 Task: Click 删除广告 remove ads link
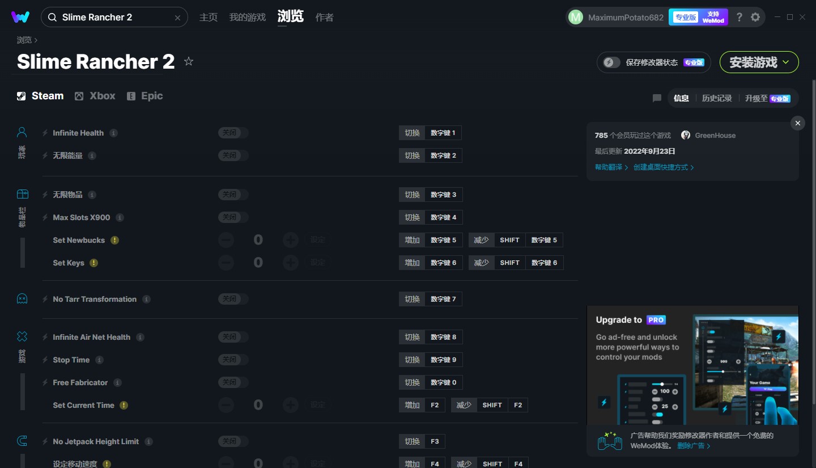pos(694,446)
